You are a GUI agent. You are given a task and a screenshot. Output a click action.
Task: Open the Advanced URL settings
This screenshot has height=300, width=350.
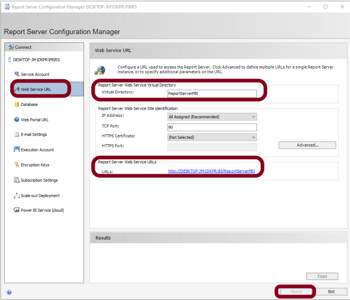click(x=307, y=145)
